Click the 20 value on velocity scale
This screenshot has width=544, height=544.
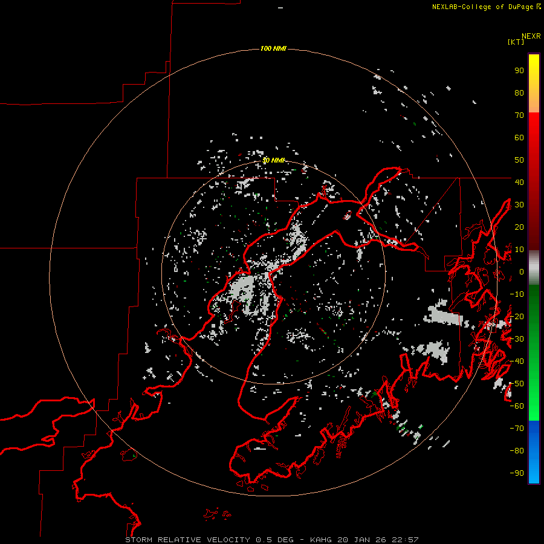[519, 227]
